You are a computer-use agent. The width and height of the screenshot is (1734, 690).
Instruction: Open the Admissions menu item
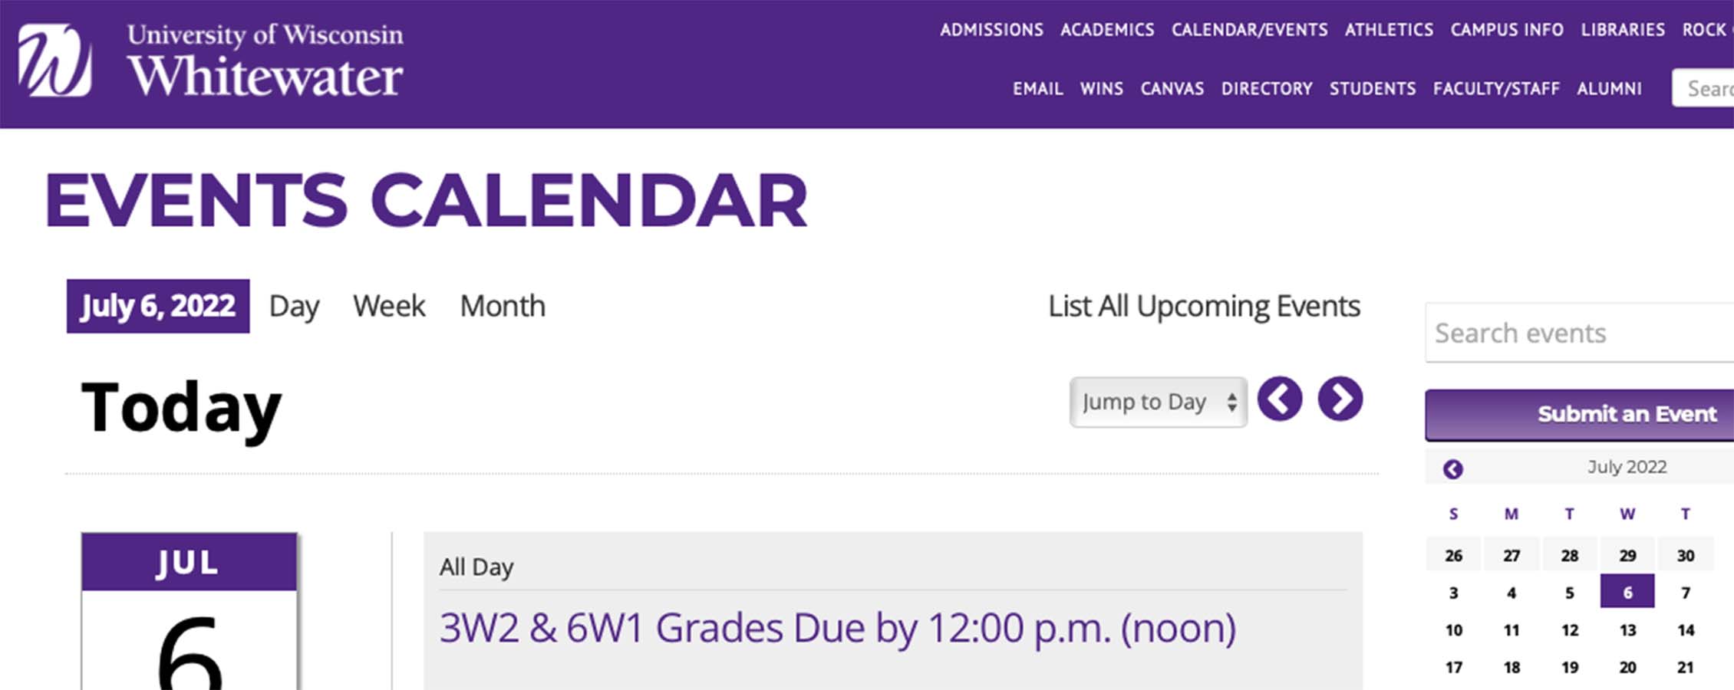(991, 30)
